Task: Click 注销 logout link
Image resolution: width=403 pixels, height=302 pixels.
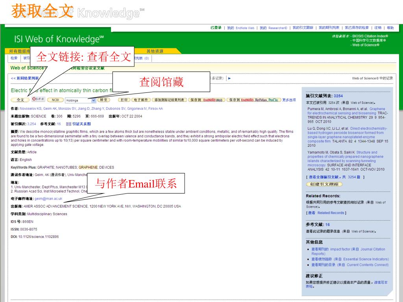Action: point(377,28)
